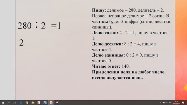Click the line "Первое неполное делимое – 2 сотни"
187x105 pixels.
(128, 16)
